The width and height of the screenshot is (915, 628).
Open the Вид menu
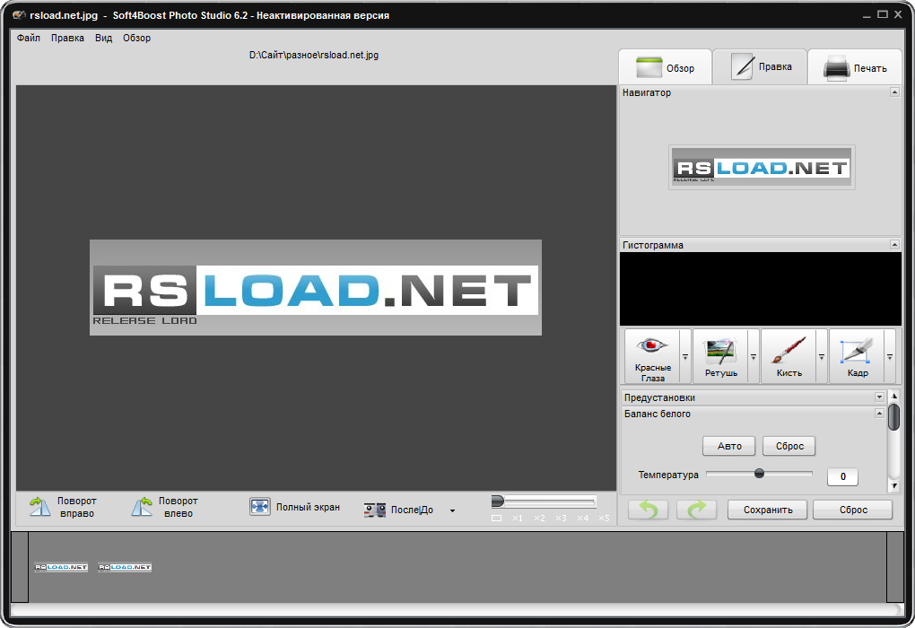coord(103,38)
